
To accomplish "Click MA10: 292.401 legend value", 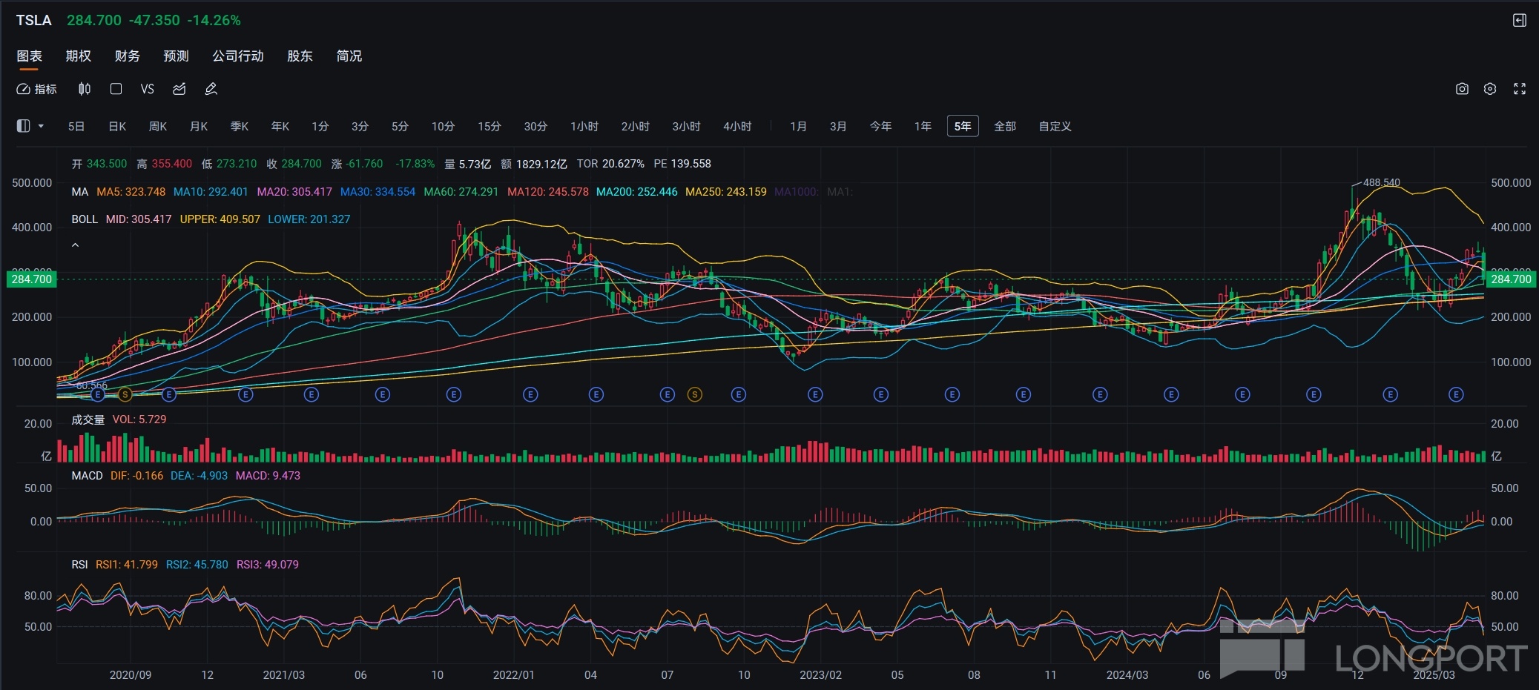I will coord(211,192).
